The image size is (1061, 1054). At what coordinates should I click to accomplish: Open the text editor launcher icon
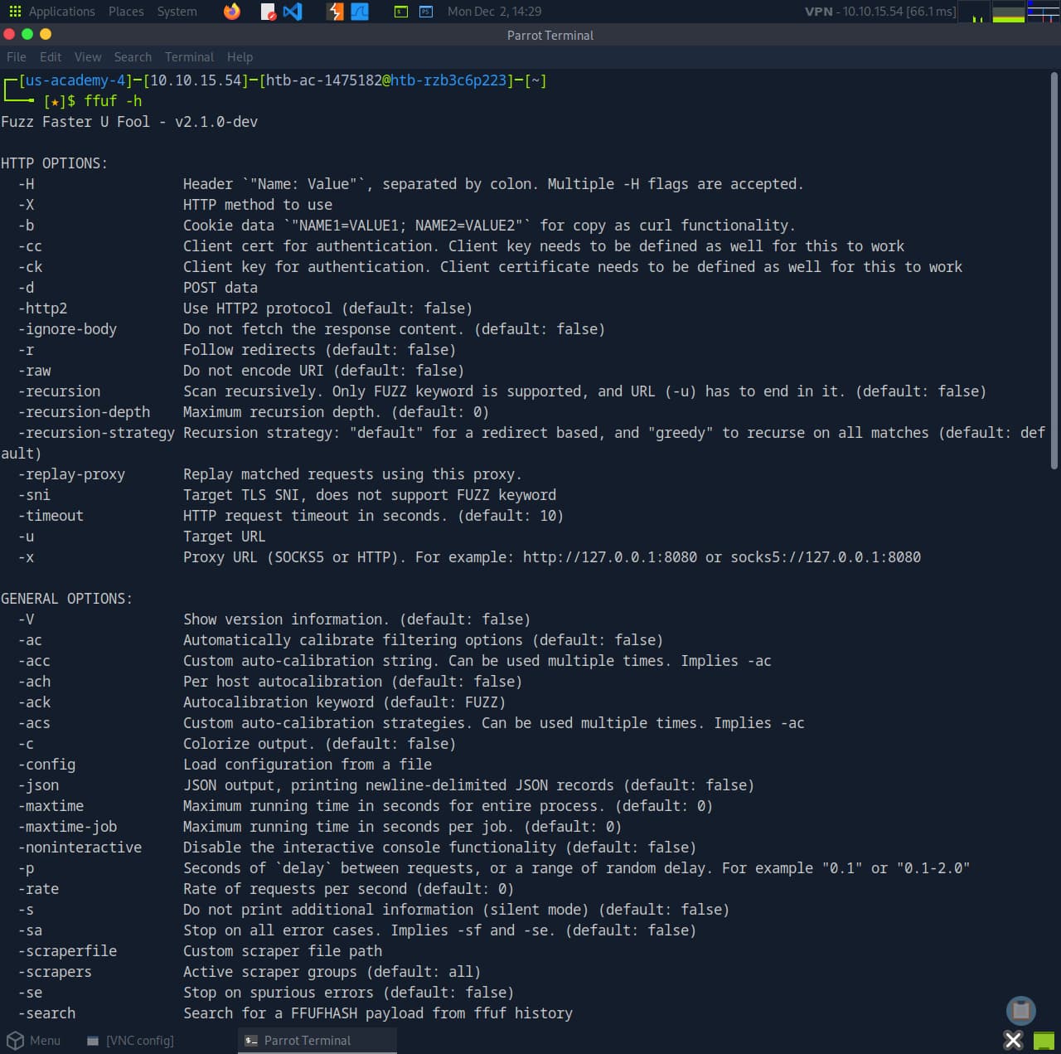tap(269, 12)
